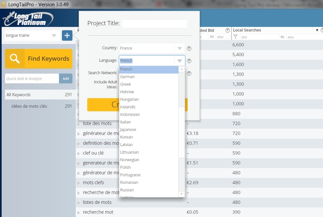The width and height of the screenshot is (323, 217).
Task: Expand the 'mots clefs' row
Action: pyautogui.click(x=79, y=183)
